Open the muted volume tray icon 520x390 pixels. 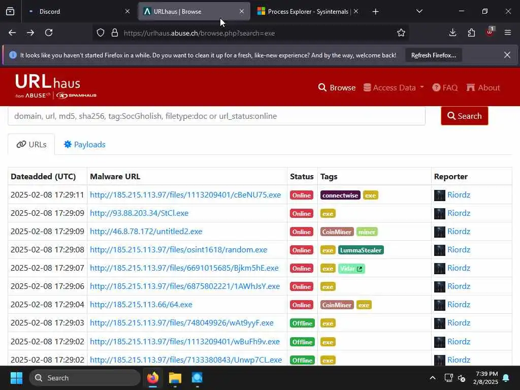click(462, 378)
